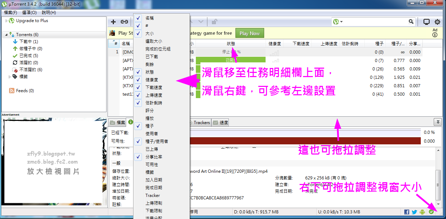This screenshot has height=219, width=446.
Task: Click the Android robot icon in status bar
Action: [423, 212]
